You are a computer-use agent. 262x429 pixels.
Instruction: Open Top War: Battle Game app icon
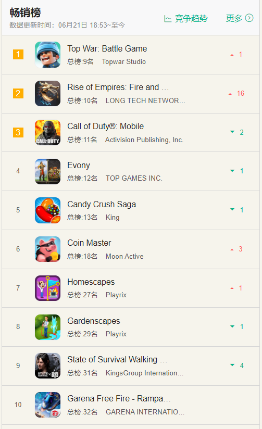click(x=47, y=55)
